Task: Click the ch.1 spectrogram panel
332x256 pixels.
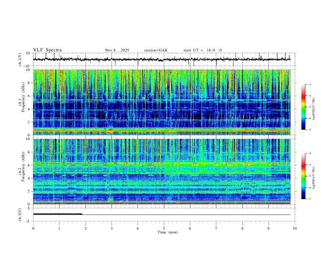Action: [x=161, y=102]
